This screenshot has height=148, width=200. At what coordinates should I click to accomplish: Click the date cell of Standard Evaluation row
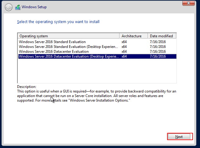(158, 42)
